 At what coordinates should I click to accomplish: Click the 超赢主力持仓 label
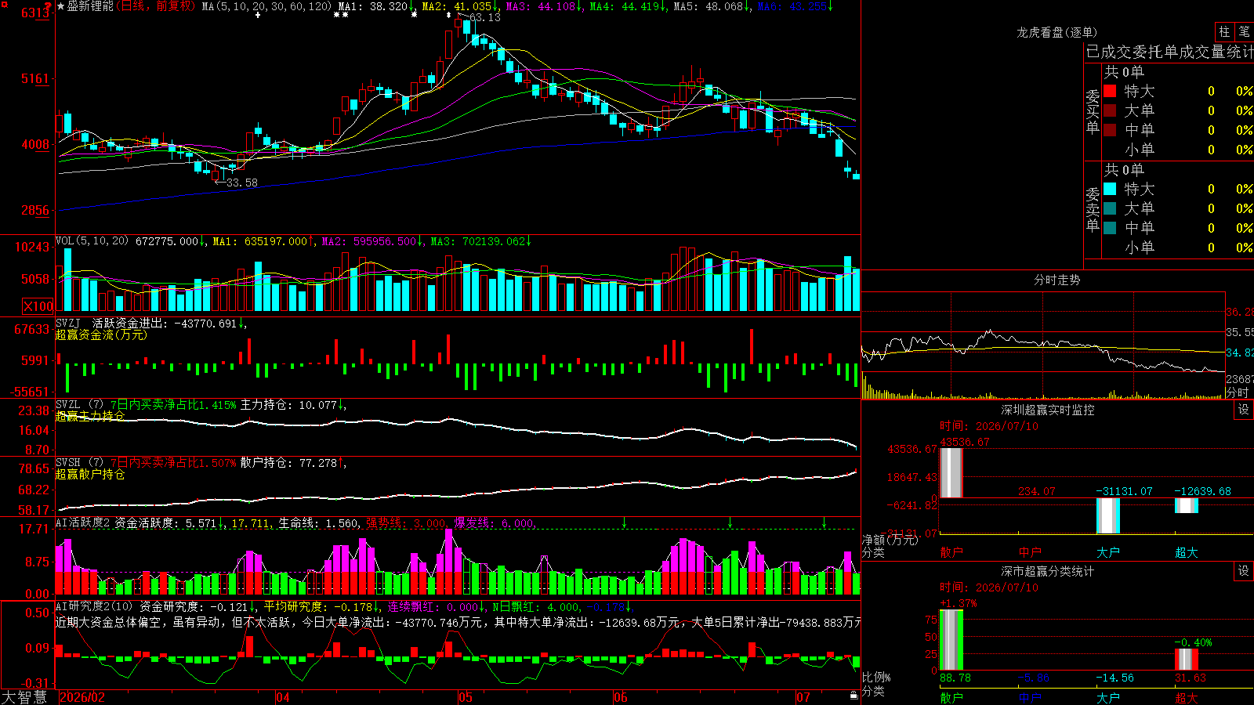click(90, 416)
